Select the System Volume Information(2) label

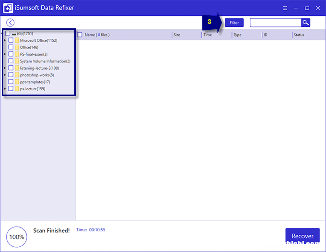pos(45,61)
